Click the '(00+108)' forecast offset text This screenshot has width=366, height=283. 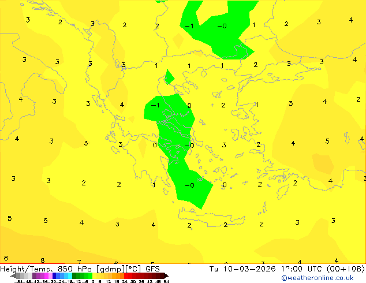(345, 269)
